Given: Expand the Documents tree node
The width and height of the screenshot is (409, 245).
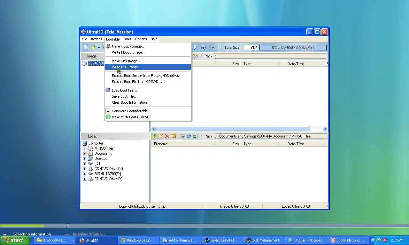Looking at the screenshot, I should pyautogui.click(x=85, y=153).
